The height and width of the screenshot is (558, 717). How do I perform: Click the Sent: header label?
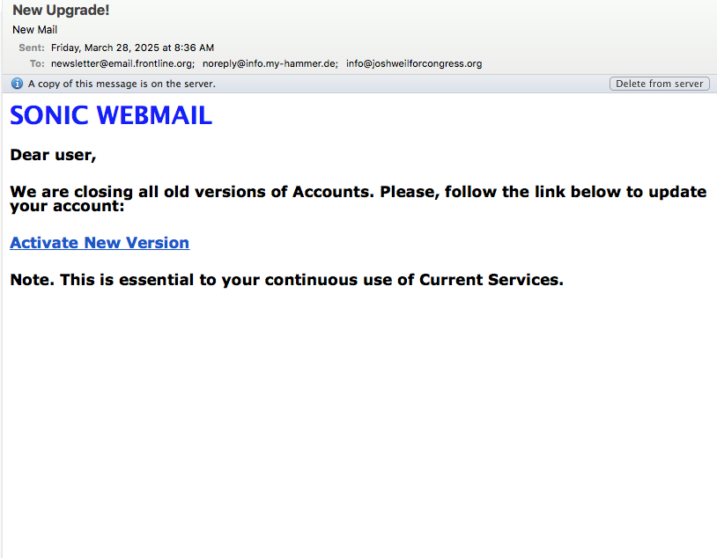click(32, 48)
